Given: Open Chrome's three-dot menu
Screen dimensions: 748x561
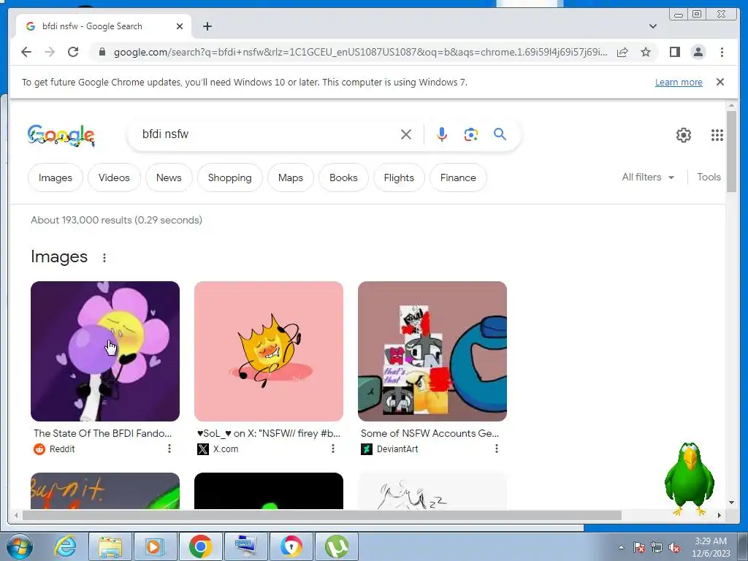Looking at the screenshot, I should 722,52.
